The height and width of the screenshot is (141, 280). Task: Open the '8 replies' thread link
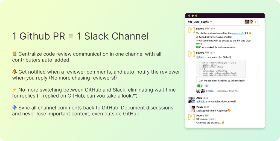[x=210, y=91]
